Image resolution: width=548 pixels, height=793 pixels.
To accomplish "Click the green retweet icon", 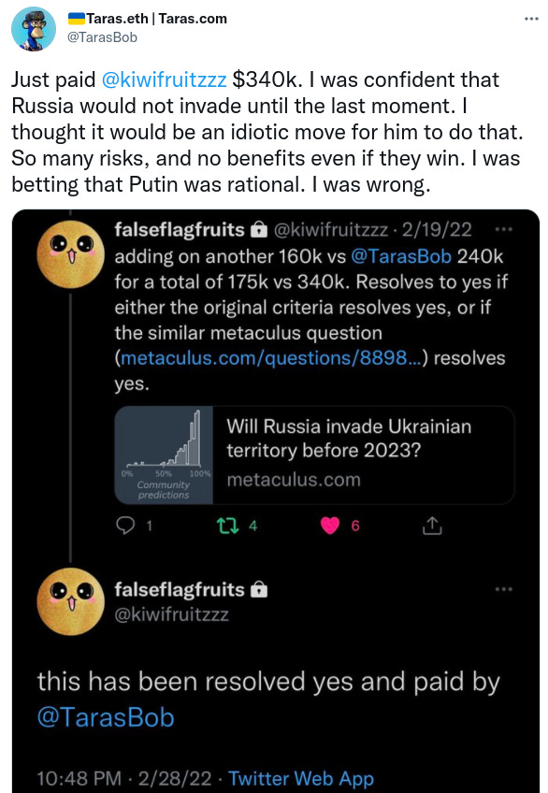I will [227, 526].
